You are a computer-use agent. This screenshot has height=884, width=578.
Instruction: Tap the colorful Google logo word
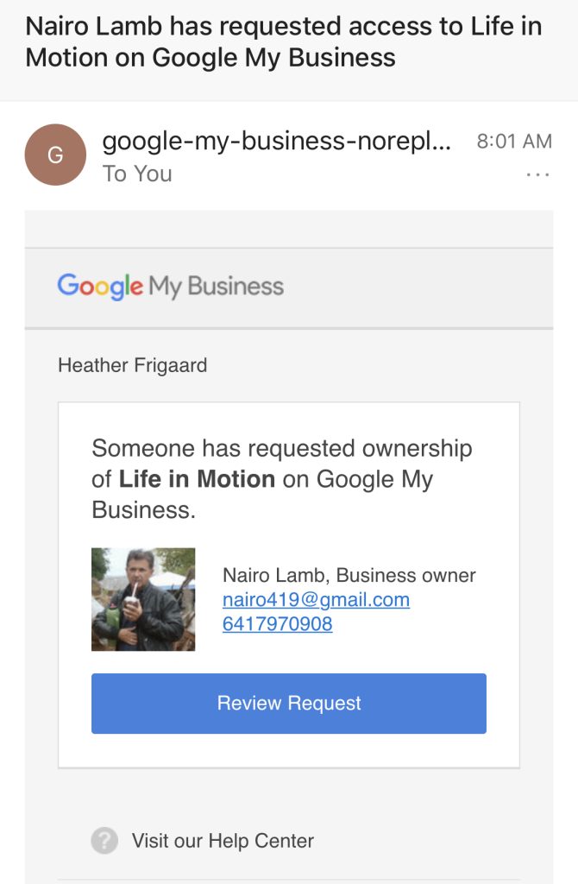click(x=100, y=287)
